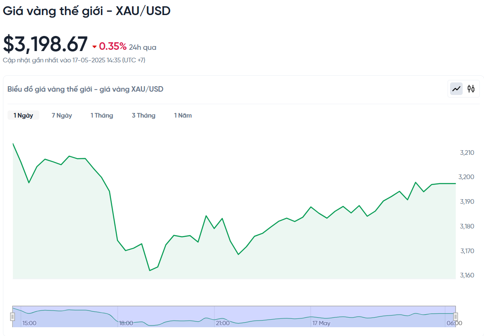Click the 17 May label in the navigator
The image size is (484, 336).
(321, 323)
